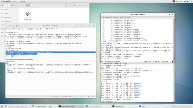Click Videos directory in terminal listing

[137, 96]
